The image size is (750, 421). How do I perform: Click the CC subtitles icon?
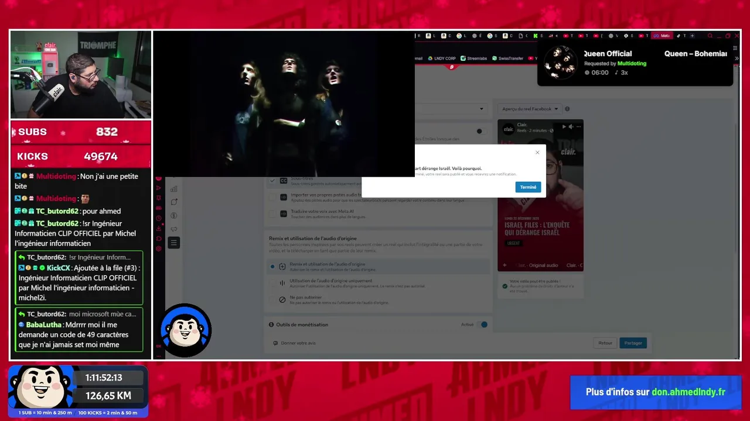284,181
